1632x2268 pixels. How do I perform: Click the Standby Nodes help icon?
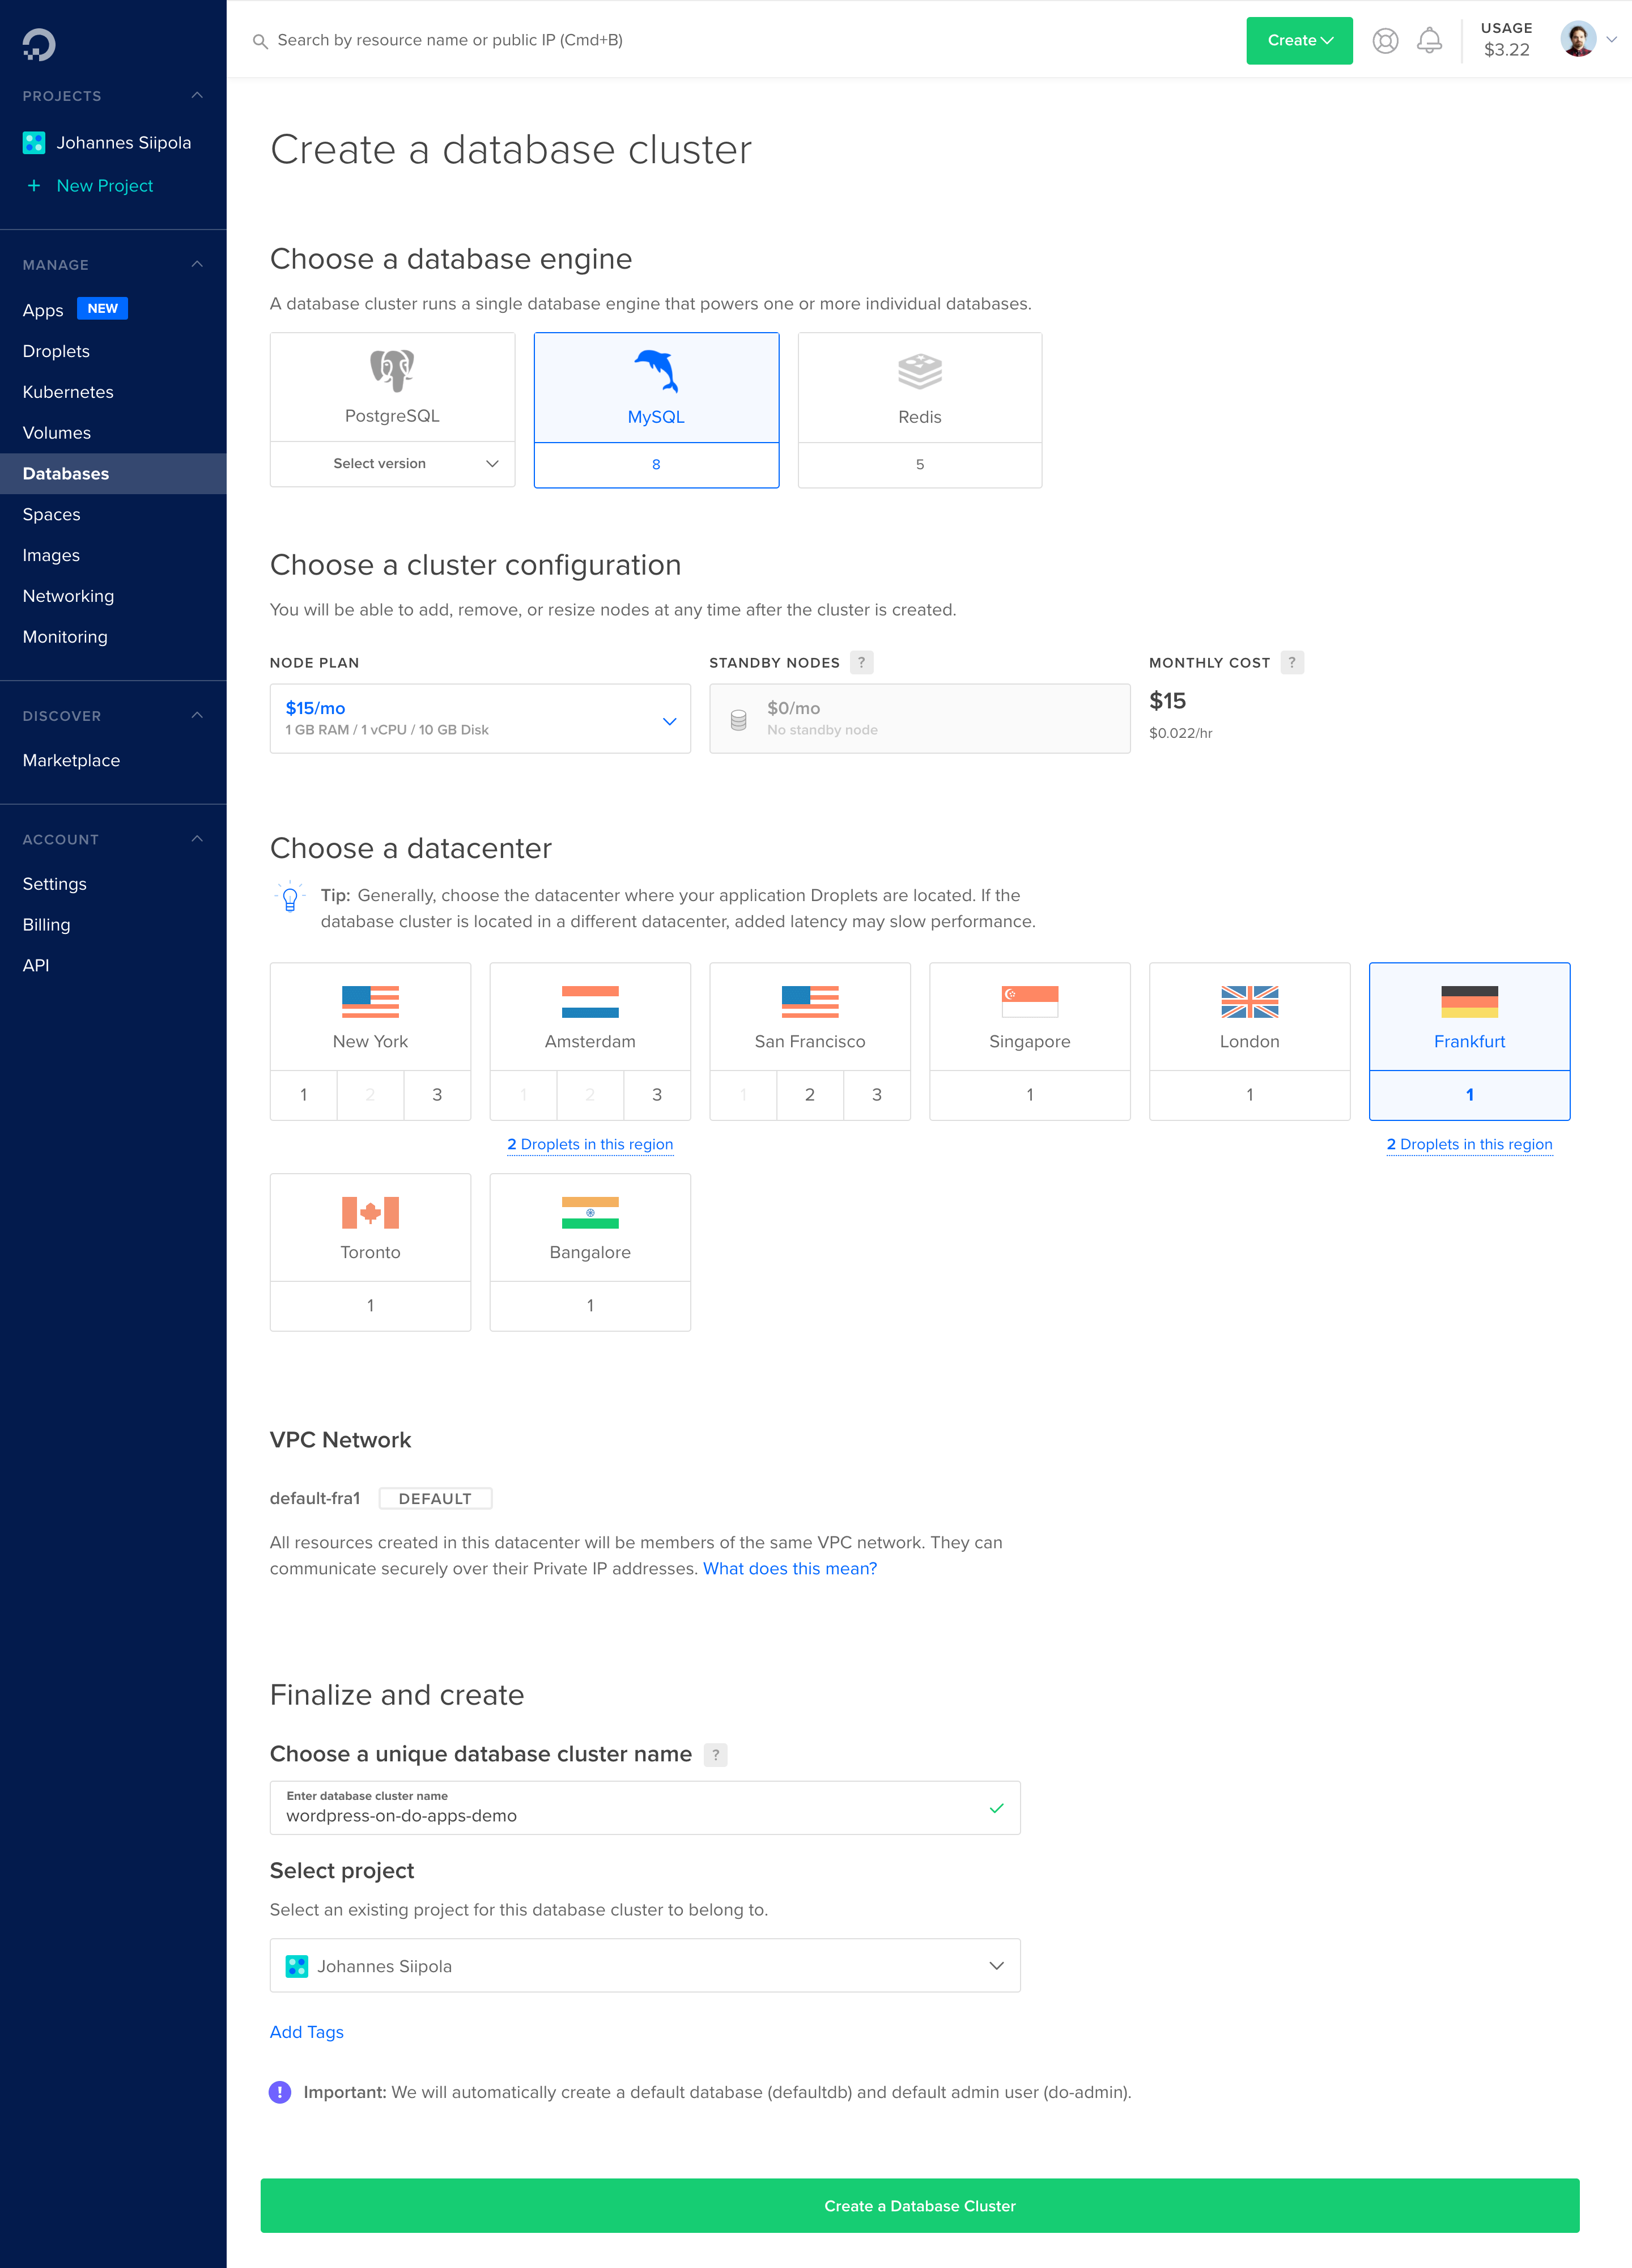861,662
